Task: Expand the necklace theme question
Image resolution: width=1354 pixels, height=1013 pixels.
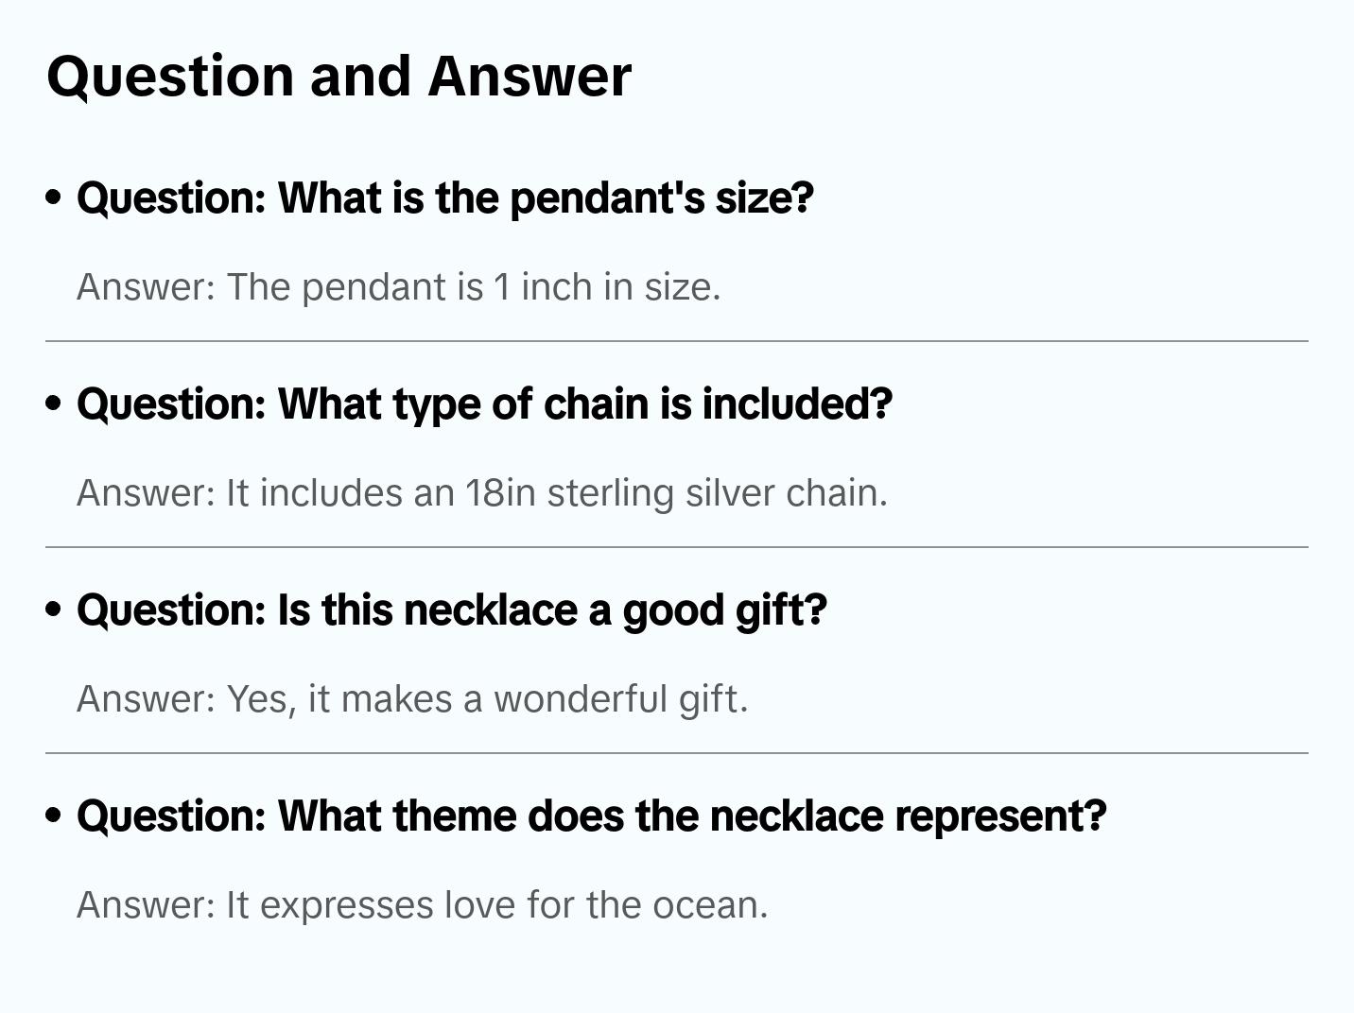Action: click(x=591, y=816)
